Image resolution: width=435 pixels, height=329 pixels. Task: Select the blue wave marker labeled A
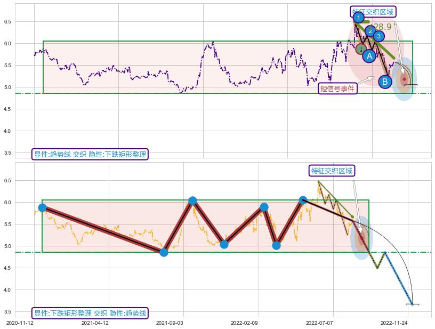click(369, 56)
